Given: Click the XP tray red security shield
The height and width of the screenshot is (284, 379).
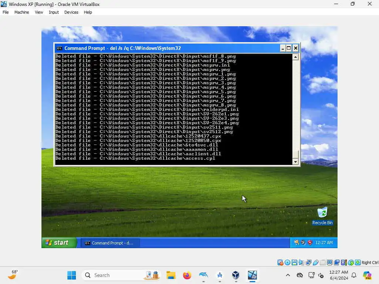Looking at the screenshot, I should (310, 243).
